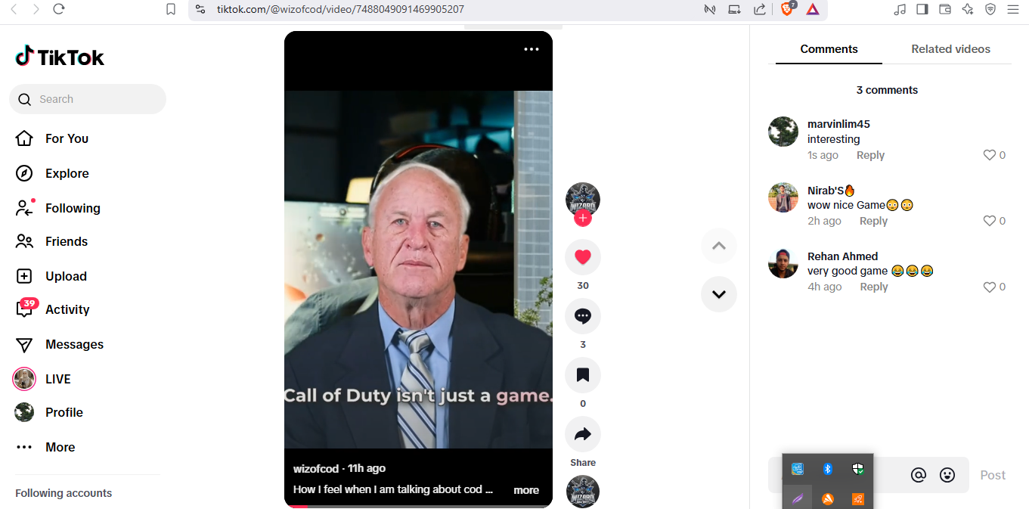Click the Share arrow icon
Viewport: 1029px width, 509px height.
point(582,434)
